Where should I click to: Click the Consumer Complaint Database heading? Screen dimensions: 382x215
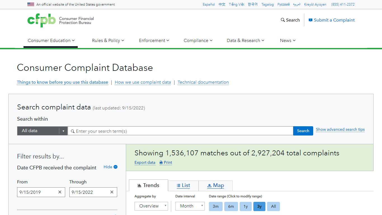(x=85, y=68)
